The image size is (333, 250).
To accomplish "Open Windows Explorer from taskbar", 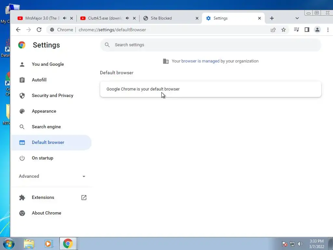I will pos(29,243).
